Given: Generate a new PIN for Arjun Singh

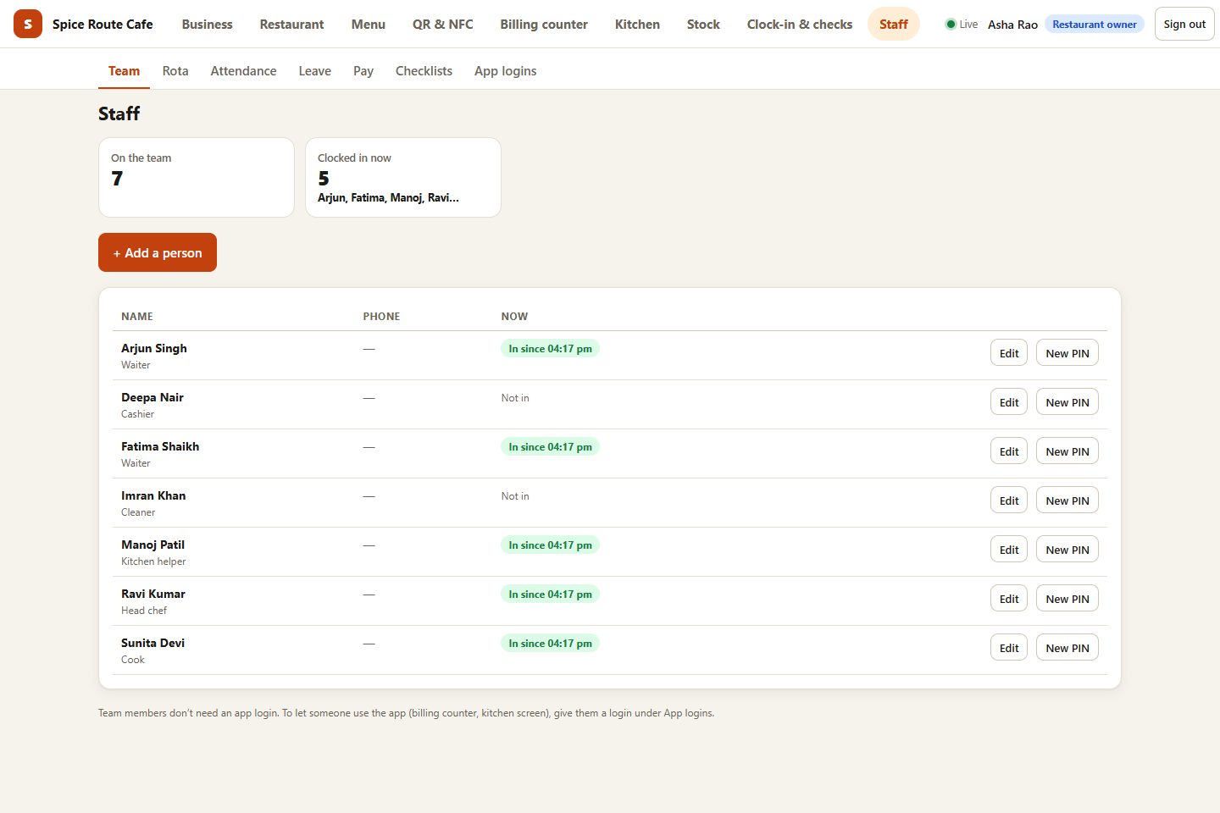Looking at the screenshot, I should (1067, 353).
